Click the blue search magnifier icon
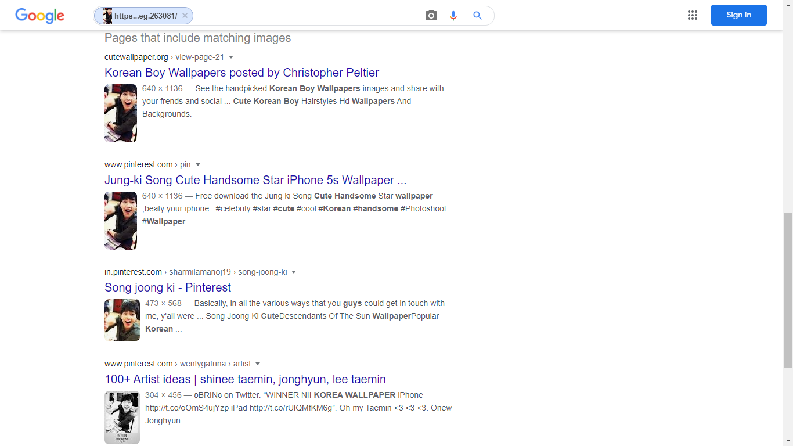 coord(477,16)
